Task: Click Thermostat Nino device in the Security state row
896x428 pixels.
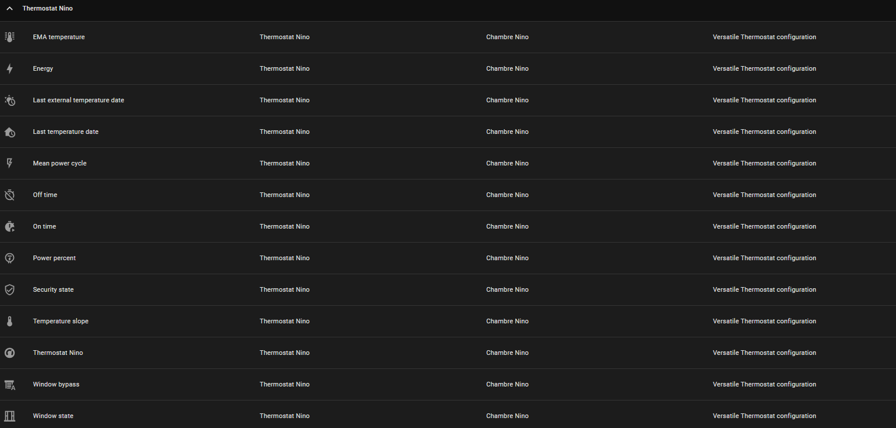Action: (285, 289)
